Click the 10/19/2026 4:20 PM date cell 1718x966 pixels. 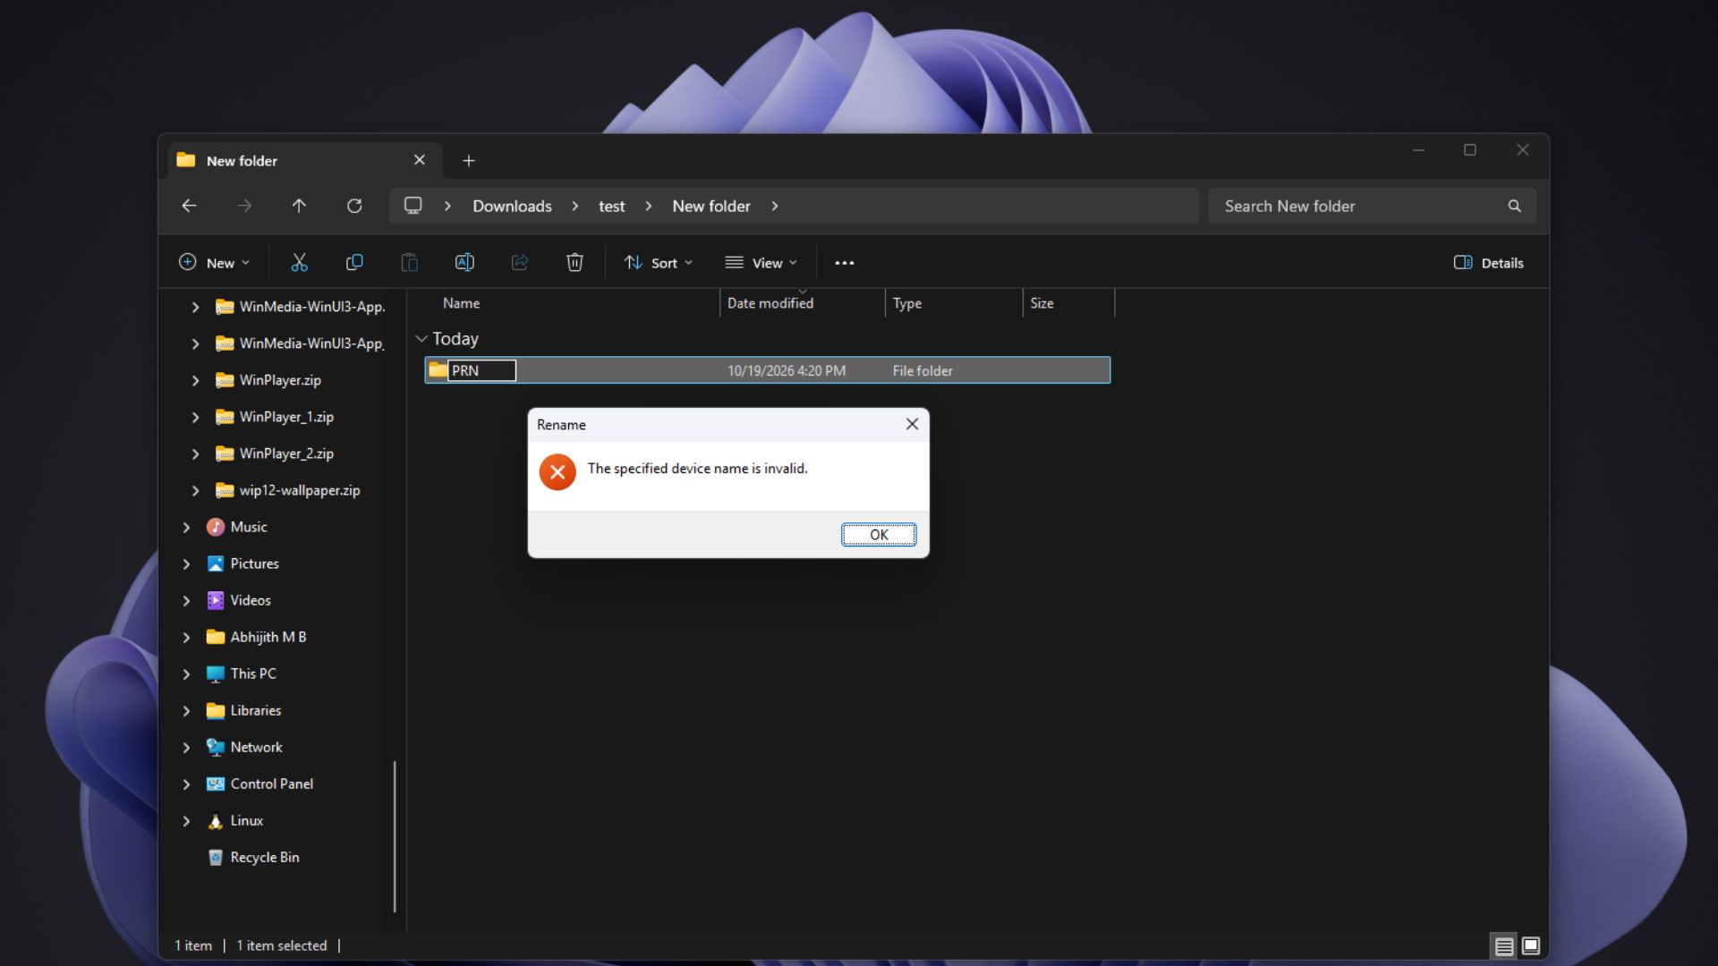click(786, 370)
